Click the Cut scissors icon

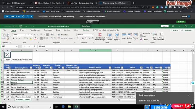pyautogui.click(x=8, y=34)
